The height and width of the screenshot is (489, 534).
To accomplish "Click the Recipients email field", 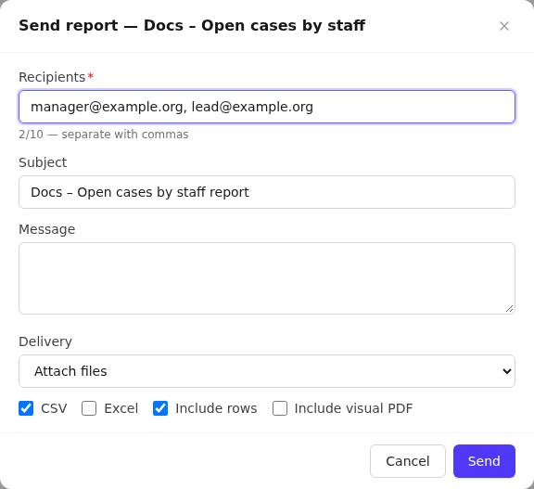I will [x=267, y=107].
